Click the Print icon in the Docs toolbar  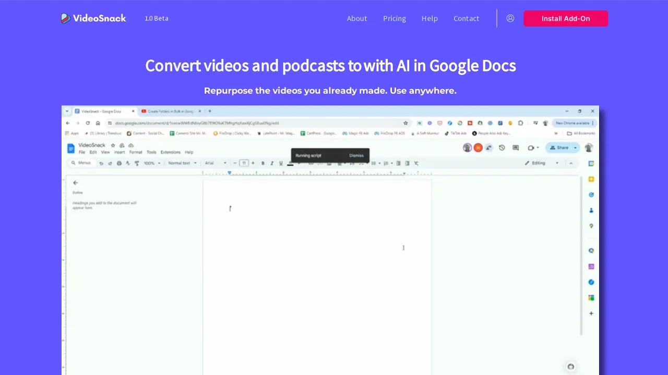[119, 163]
